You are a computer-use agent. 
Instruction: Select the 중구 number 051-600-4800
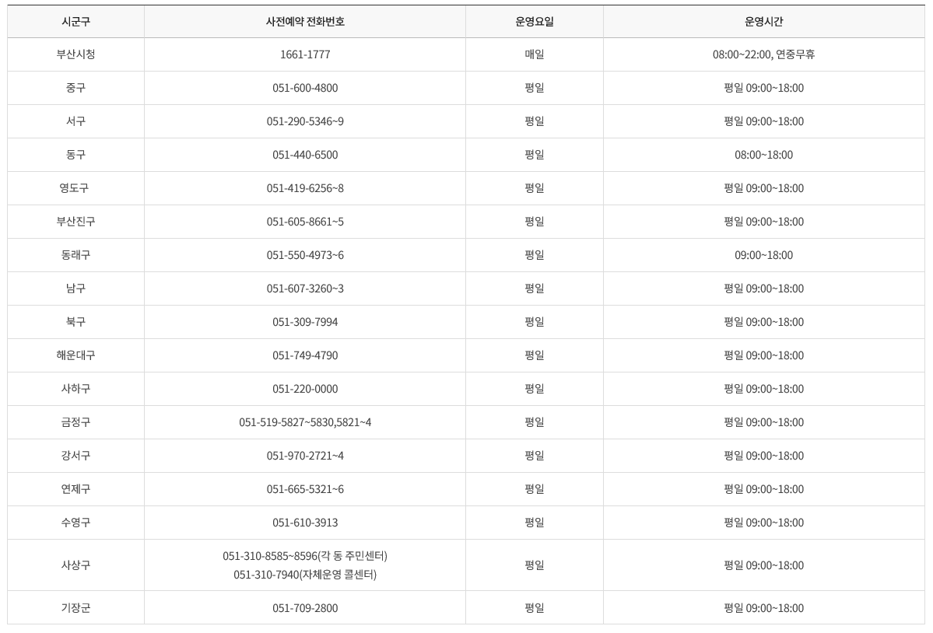point(305,89)
